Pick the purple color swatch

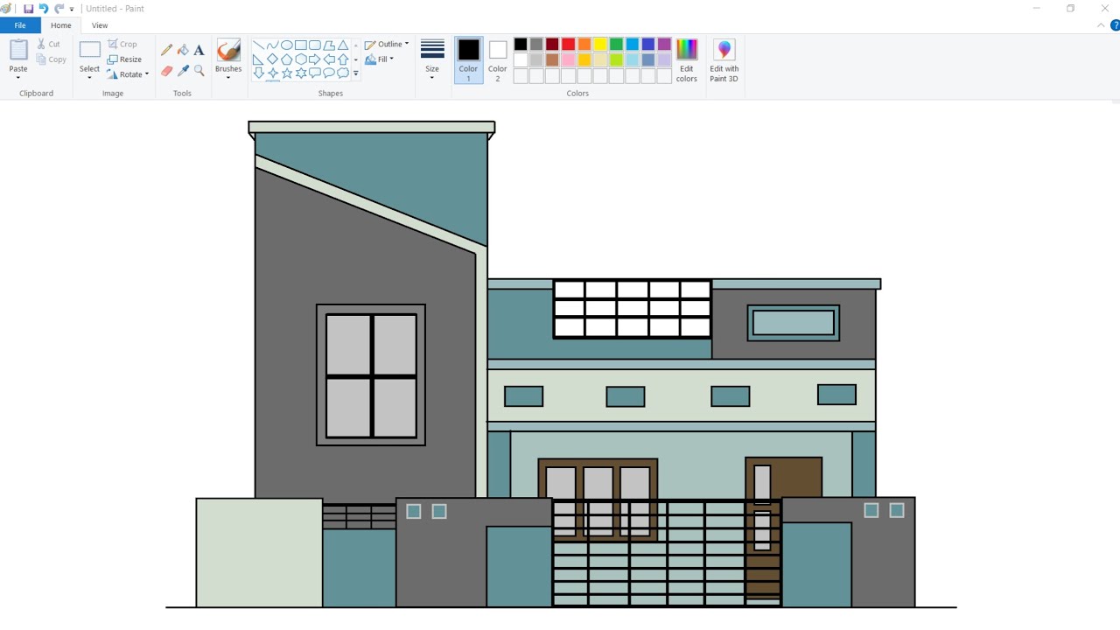tap(664, 44)
